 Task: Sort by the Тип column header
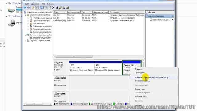[x=86, y=12]
